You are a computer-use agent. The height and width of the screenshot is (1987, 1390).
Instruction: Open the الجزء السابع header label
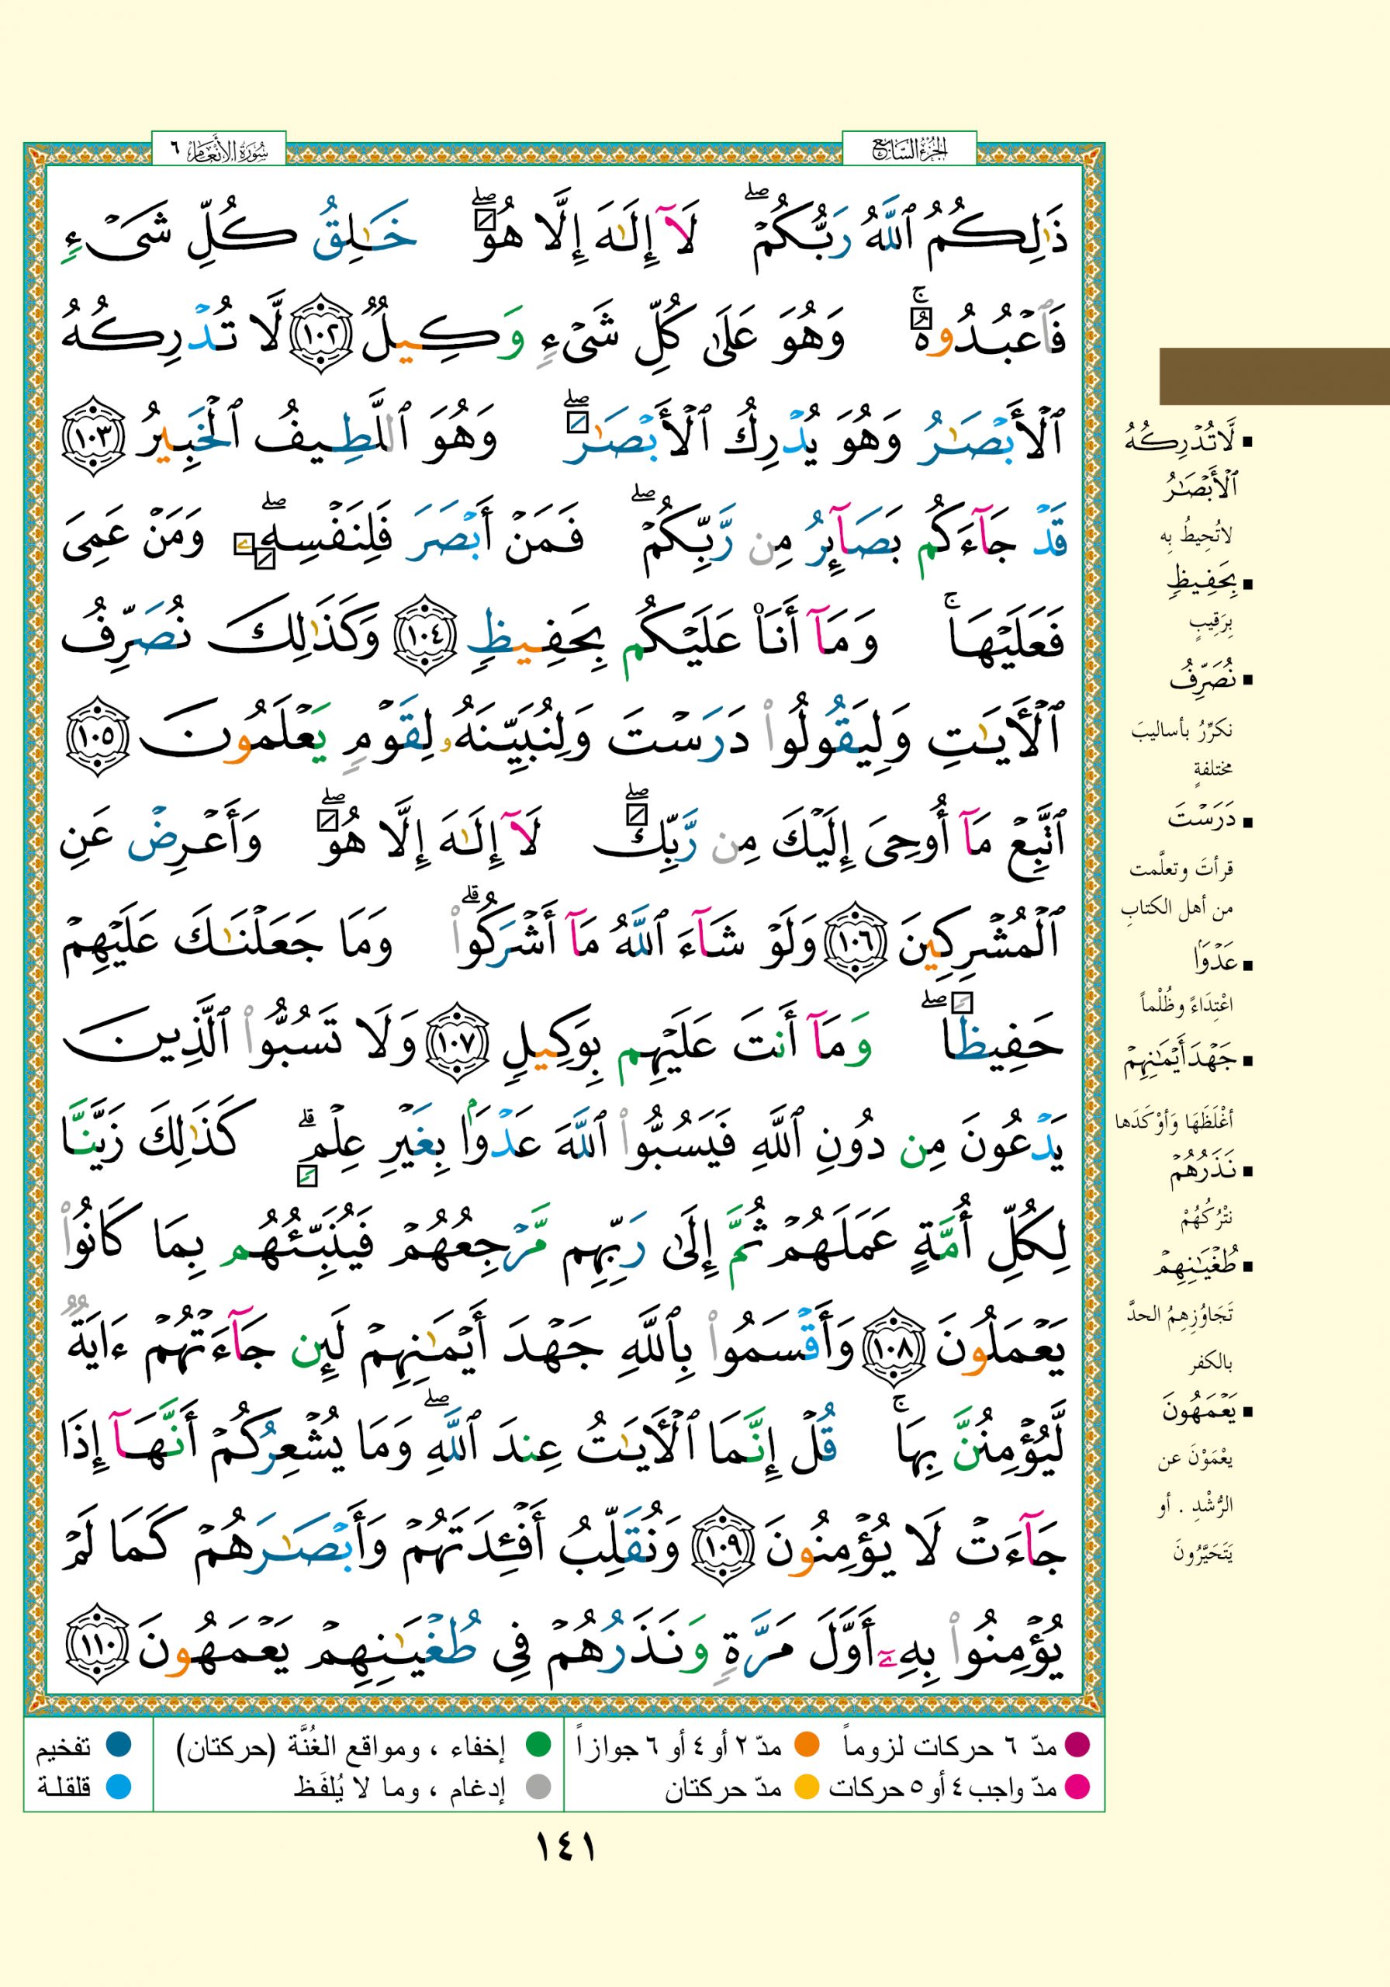[909, 151]
